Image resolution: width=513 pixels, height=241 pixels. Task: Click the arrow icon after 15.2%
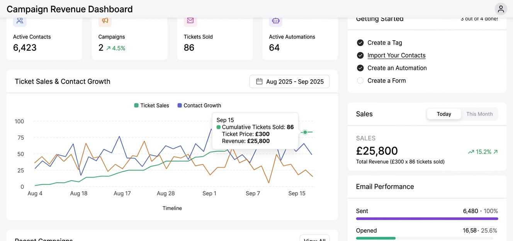click(496, 152)
